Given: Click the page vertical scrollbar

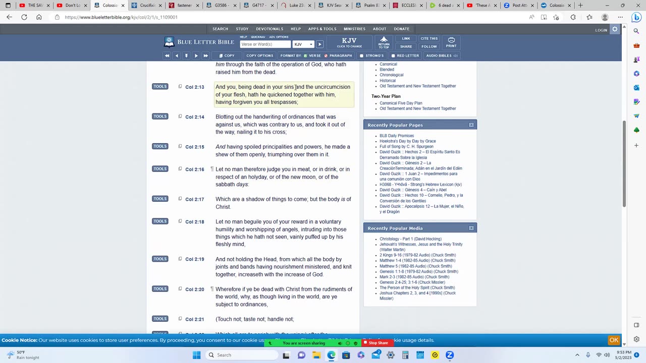Looking at the screenshot, I should coord(624,164).
